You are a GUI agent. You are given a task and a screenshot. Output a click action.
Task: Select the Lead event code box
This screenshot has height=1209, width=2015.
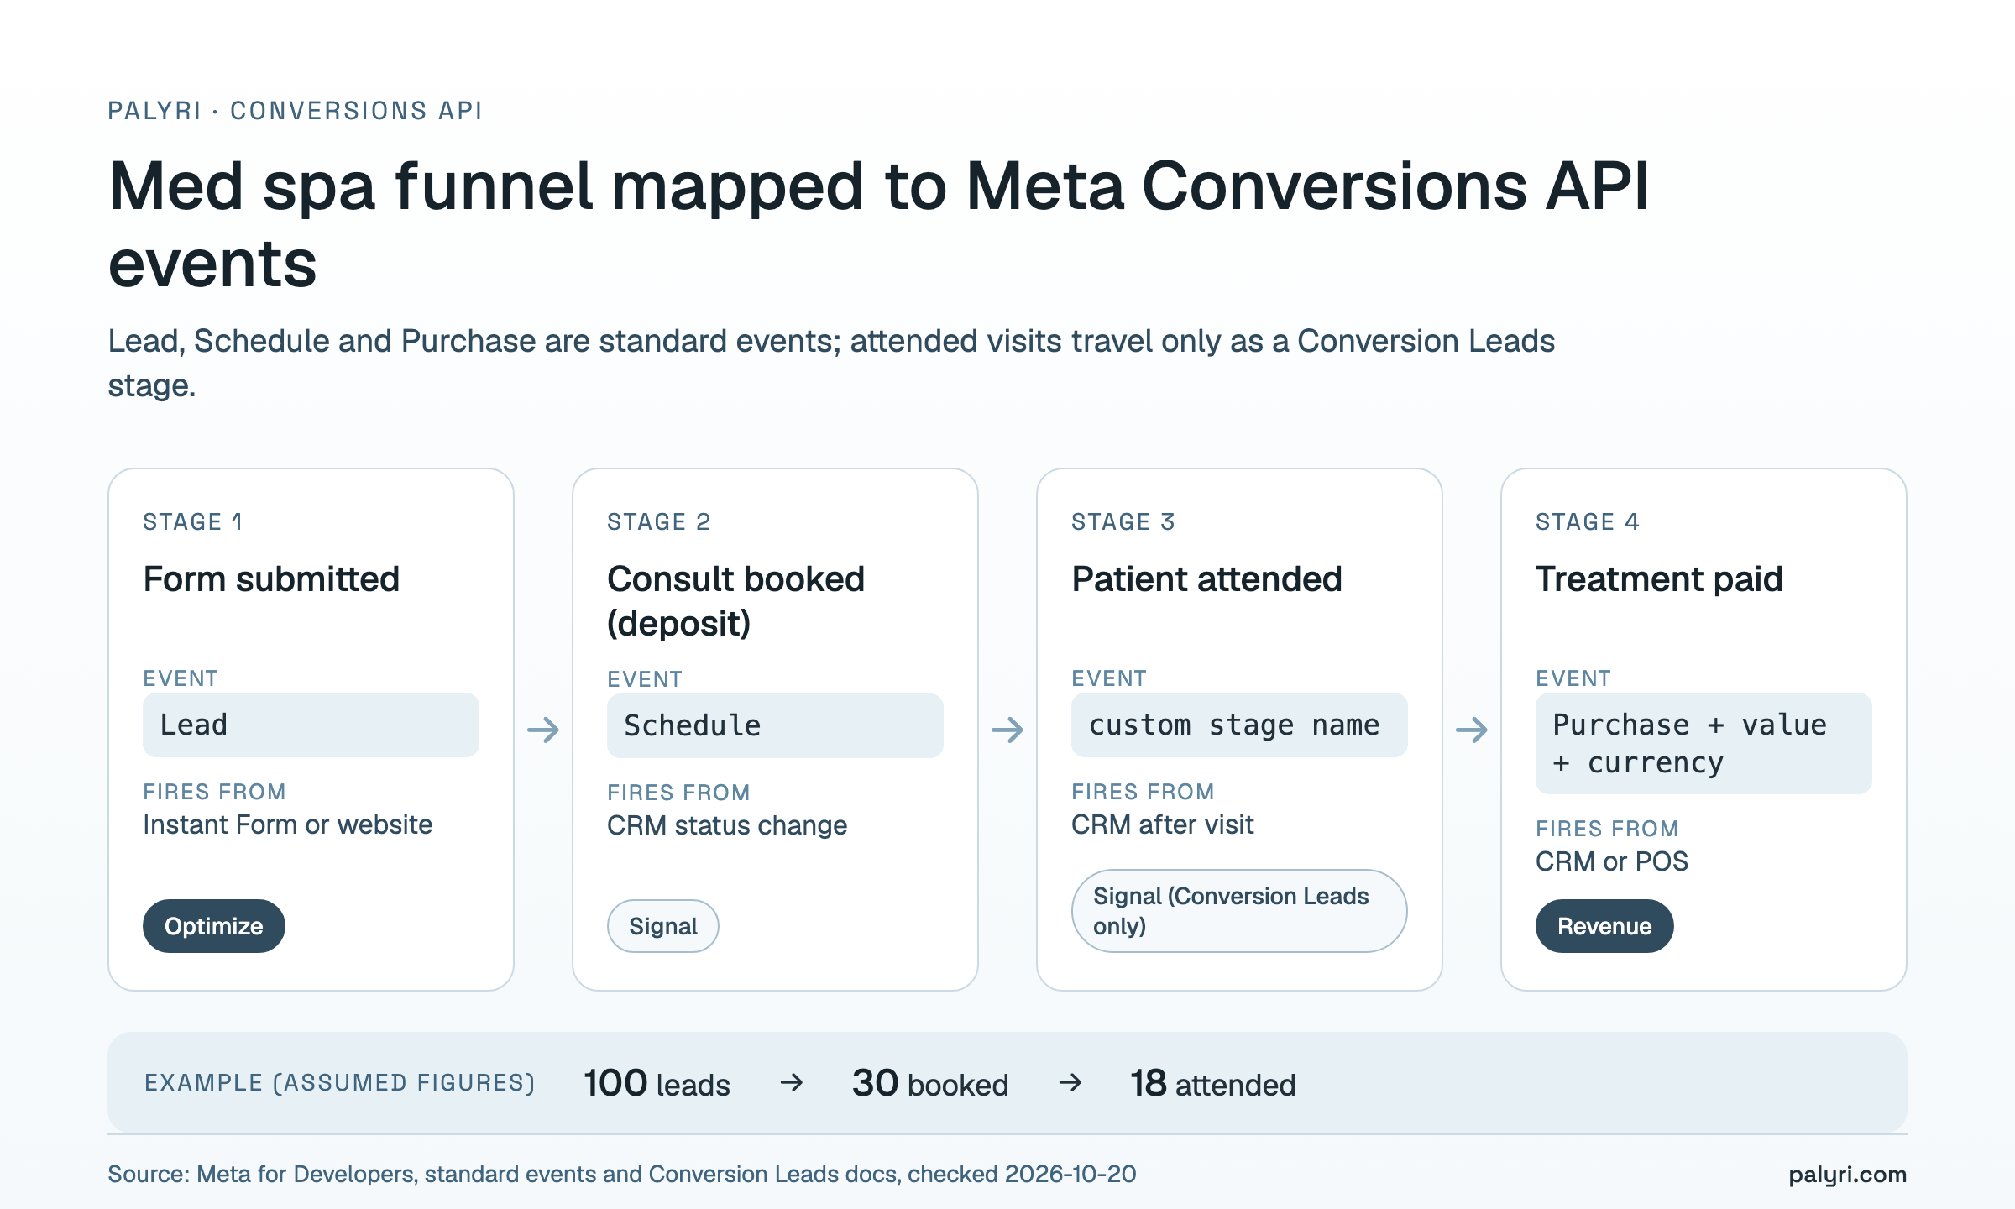point(311,725)
